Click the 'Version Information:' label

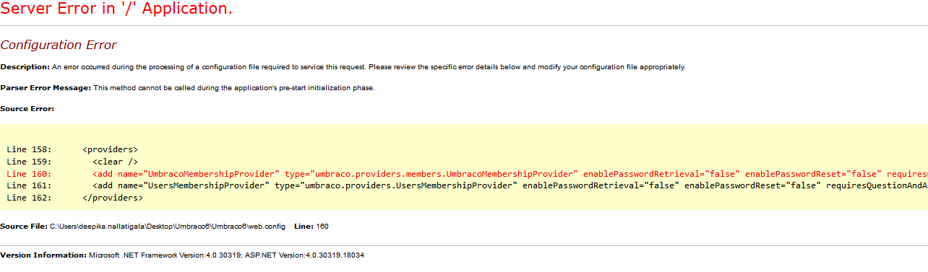click(43, 255)
